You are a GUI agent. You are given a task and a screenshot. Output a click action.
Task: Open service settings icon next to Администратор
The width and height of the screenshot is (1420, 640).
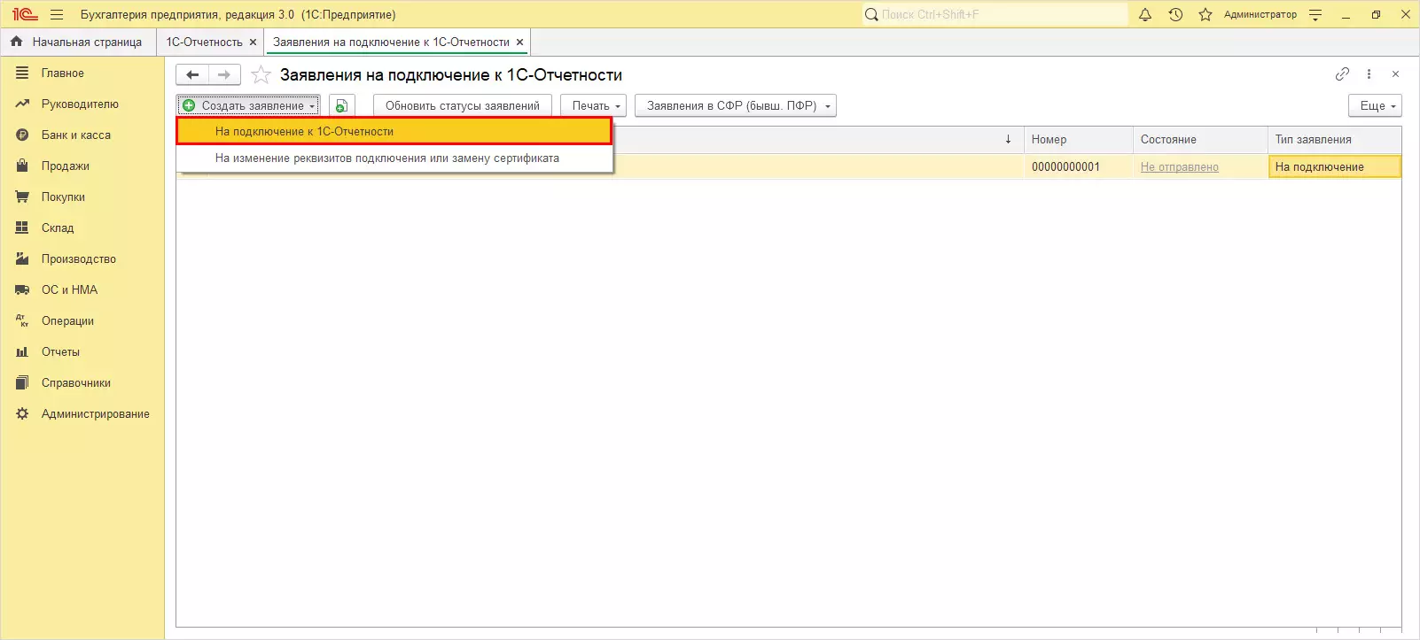click(1315, 14)
